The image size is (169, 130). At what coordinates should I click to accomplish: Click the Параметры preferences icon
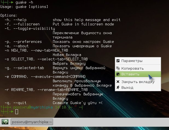click(x=118, y=61)
